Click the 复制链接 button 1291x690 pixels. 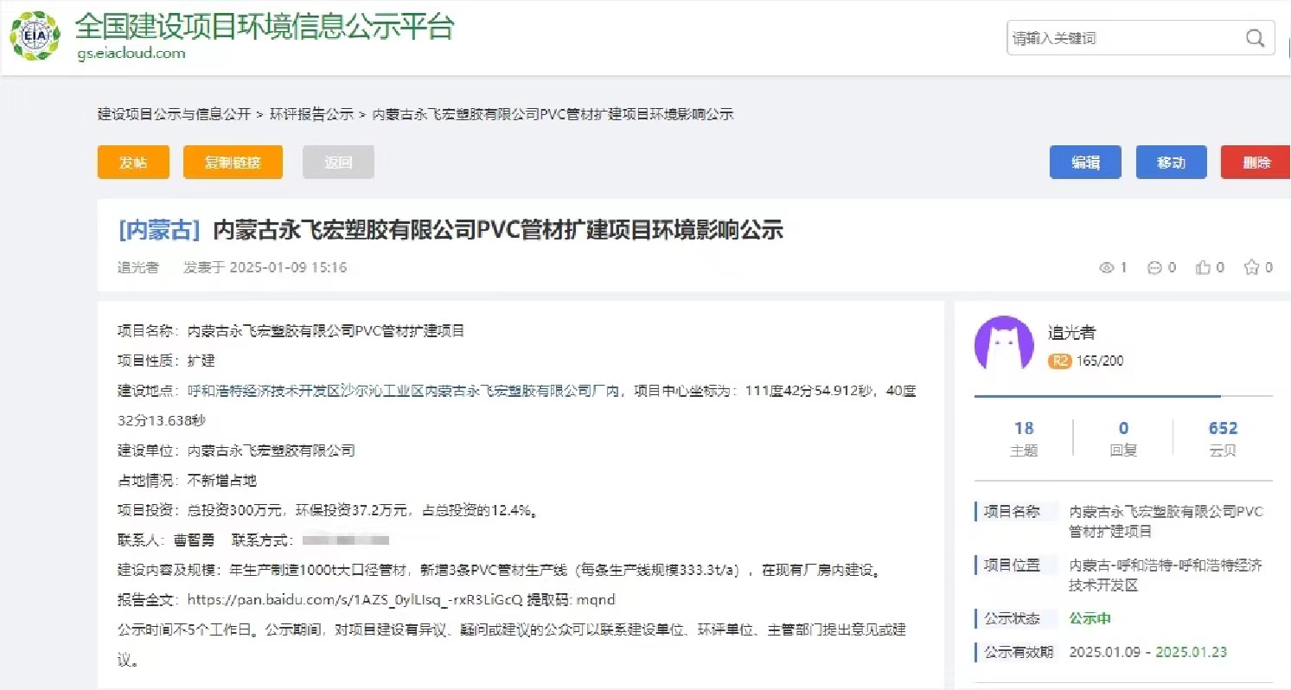tap(233, 163)
